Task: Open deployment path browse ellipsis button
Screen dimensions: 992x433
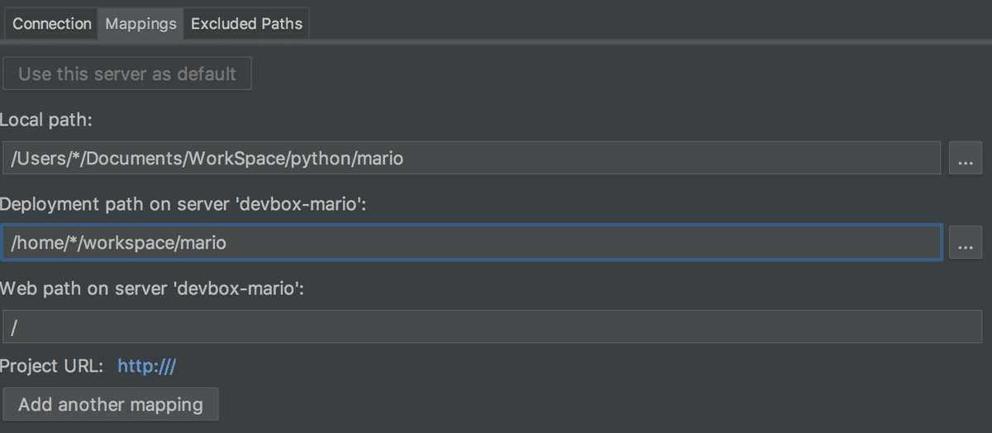Action: (966, 243)
